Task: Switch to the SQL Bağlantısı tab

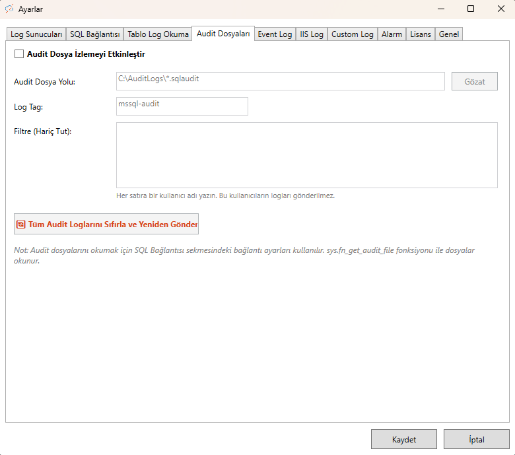Action: click(94, 34)
